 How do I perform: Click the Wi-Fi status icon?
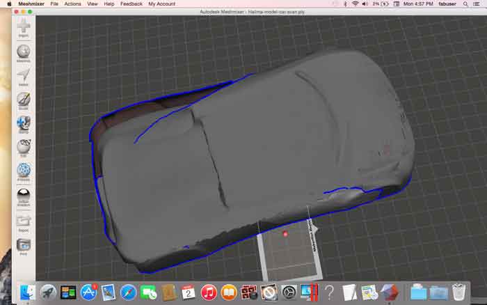356,3
